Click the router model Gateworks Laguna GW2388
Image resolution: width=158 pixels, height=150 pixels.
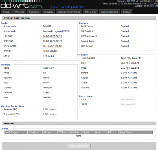[x=56, y=31]
